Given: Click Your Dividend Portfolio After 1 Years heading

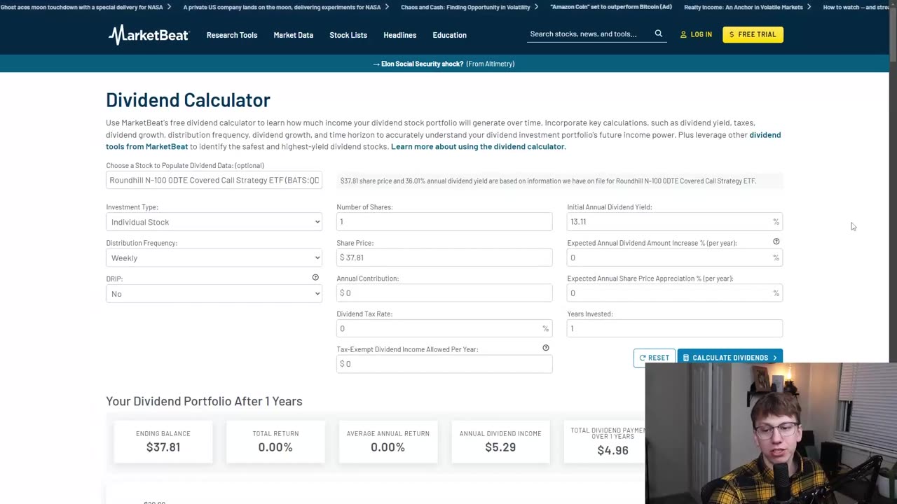Looking at the screenshot, I should point(204,401).
